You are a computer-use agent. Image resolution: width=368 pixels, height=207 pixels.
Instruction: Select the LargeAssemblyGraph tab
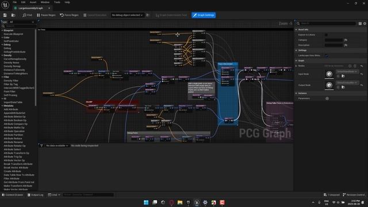pos(30,8)
